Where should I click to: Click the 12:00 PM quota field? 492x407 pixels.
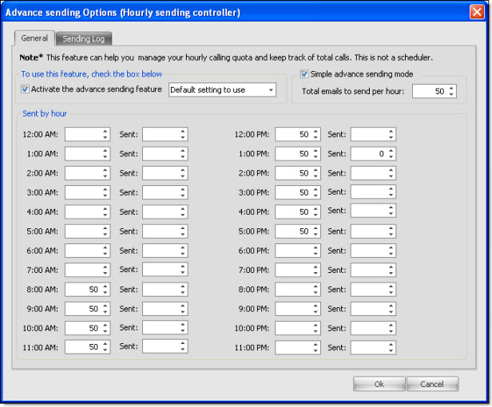pyautogui.click(x=298, y=134)
